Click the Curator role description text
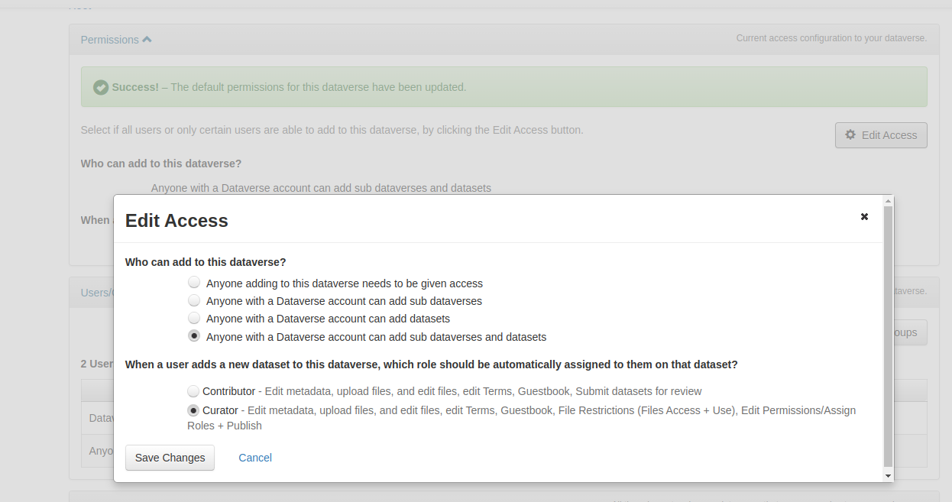 click(550, 410)
